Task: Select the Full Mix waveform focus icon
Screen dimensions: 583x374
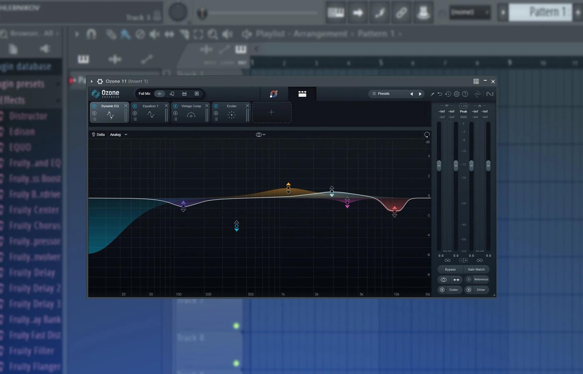Action: tap(159, 94)
